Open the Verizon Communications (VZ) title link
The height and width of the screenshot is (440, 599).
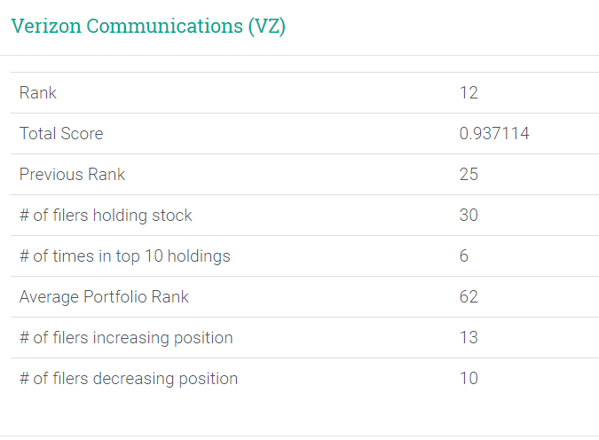148,26
